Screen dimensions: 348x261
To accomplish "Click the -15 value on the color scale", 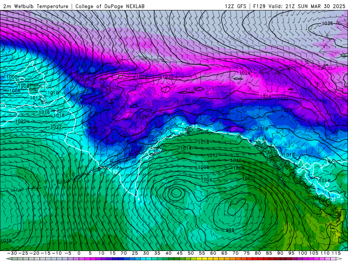I will 46,253.
